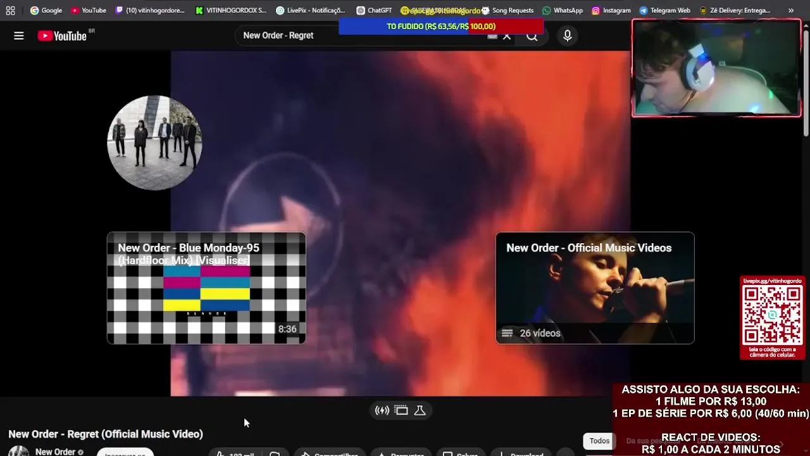Open the Zé Delivery bookmark
810x456 pixels.
pos(735,10)
